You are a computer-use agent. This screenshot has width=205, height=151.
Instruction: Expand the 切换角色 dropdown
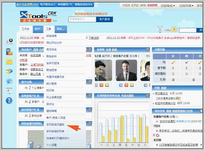tap(168, 6)
